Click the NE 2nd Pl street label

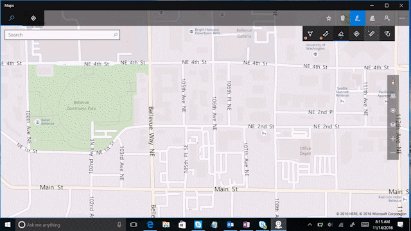(321, 112)
